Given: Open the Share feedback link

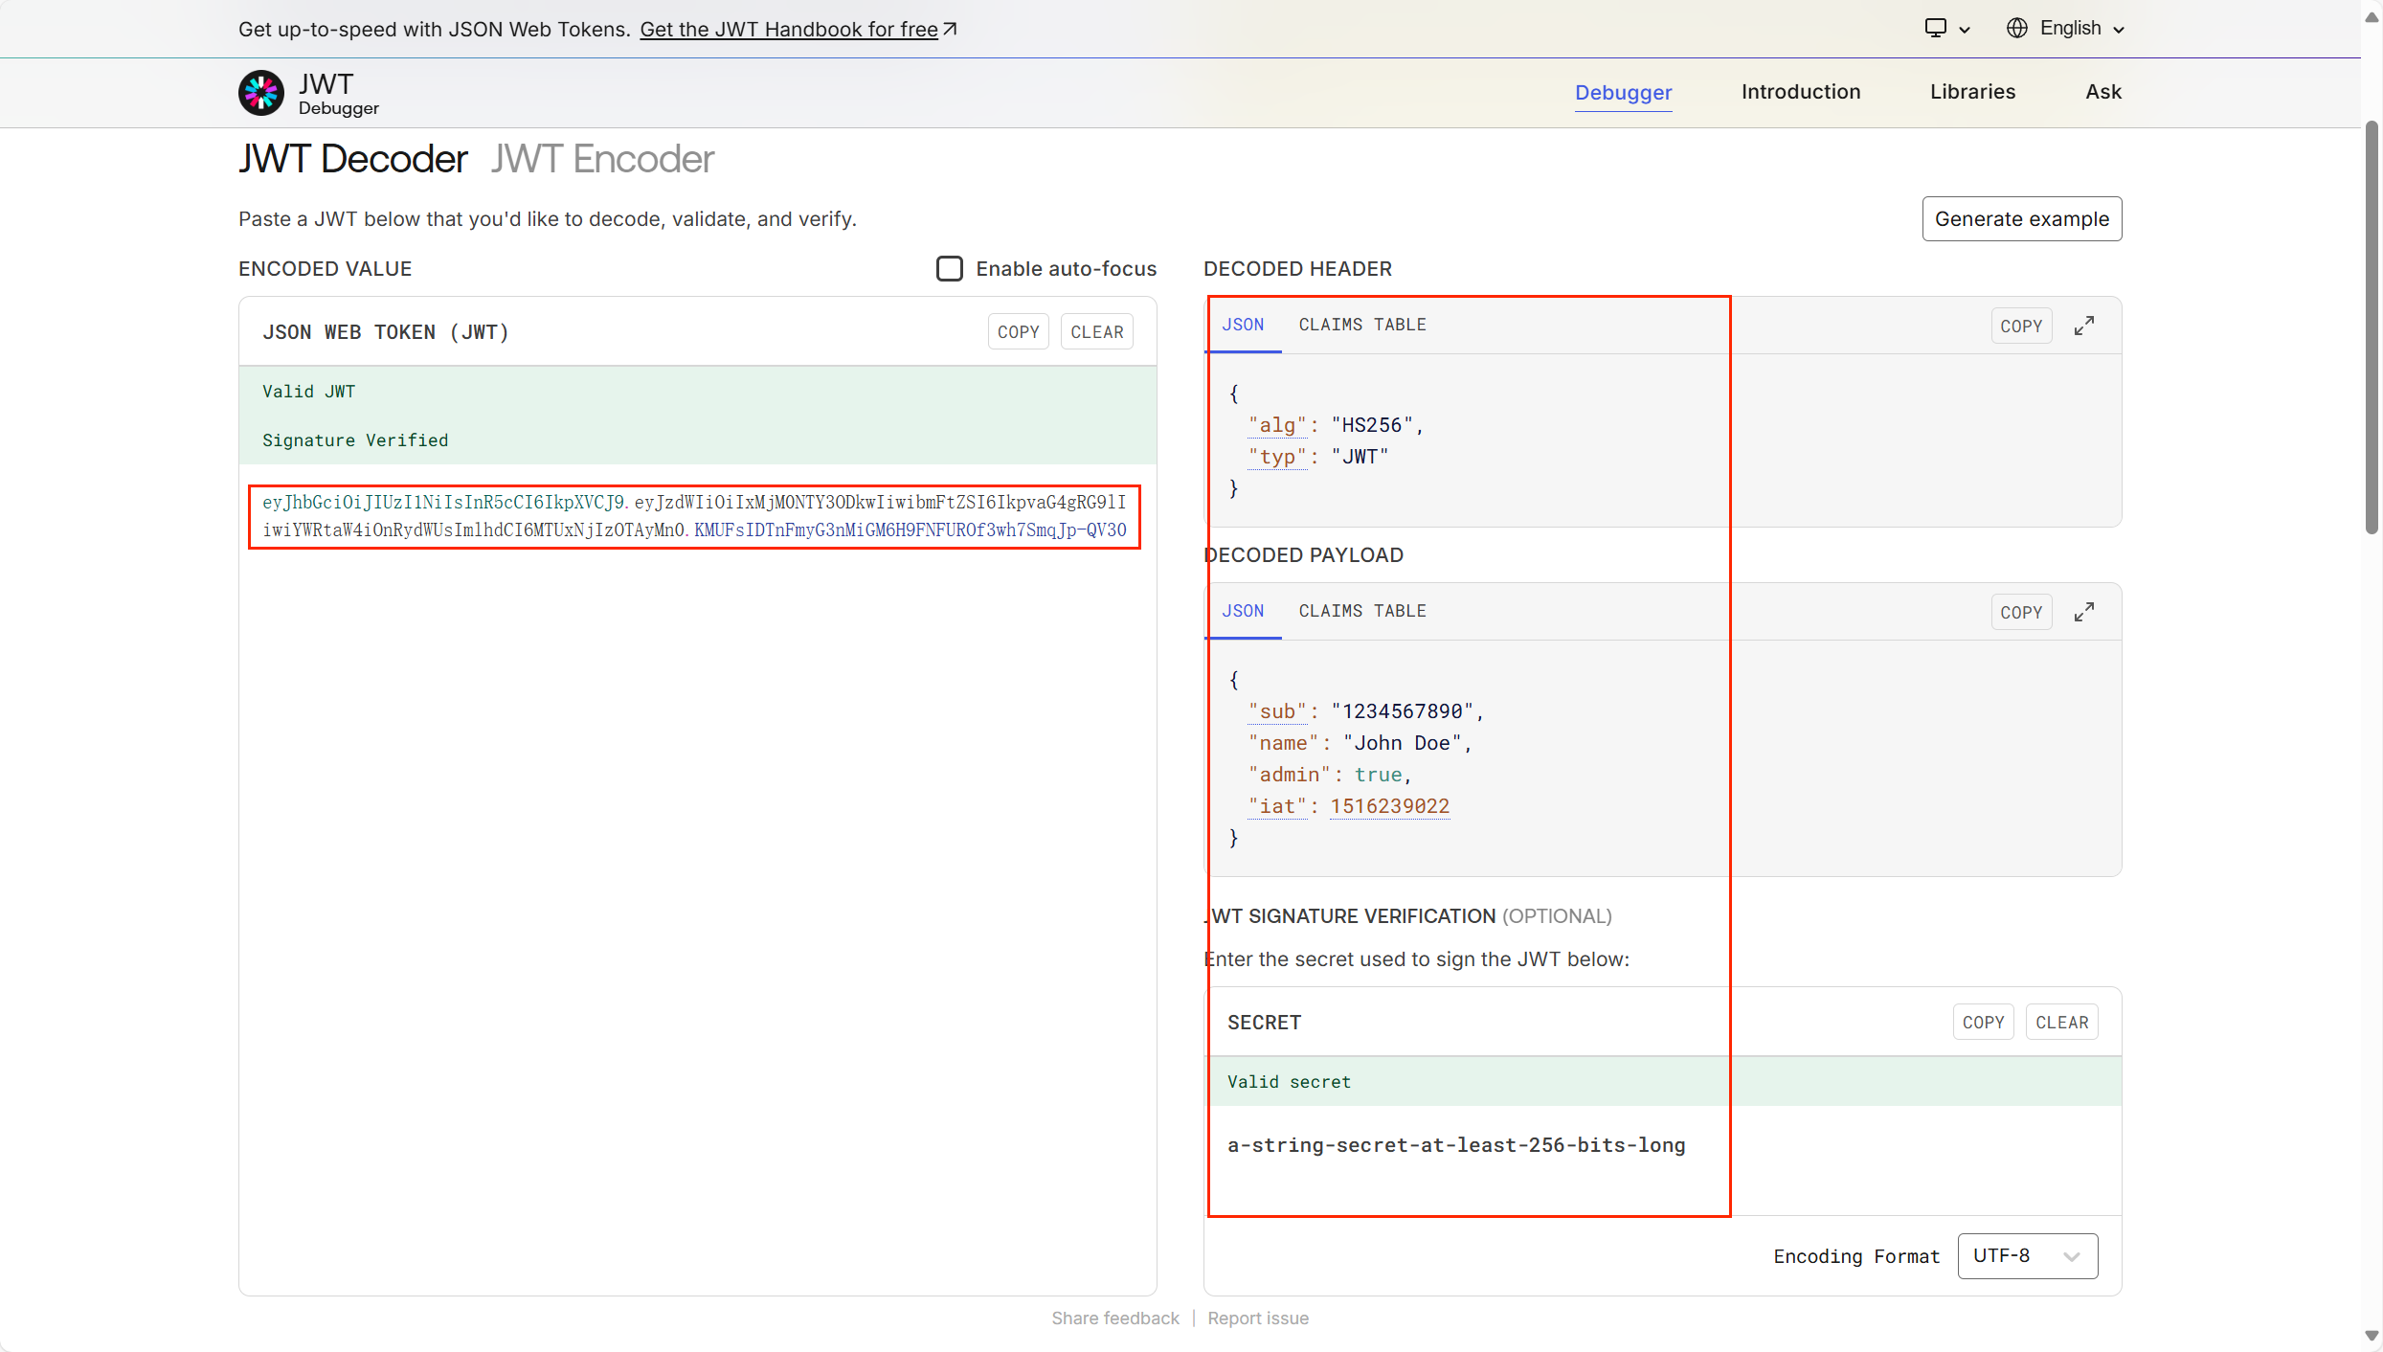Looking at the screenshot, I should [x=1114, y=1318].
